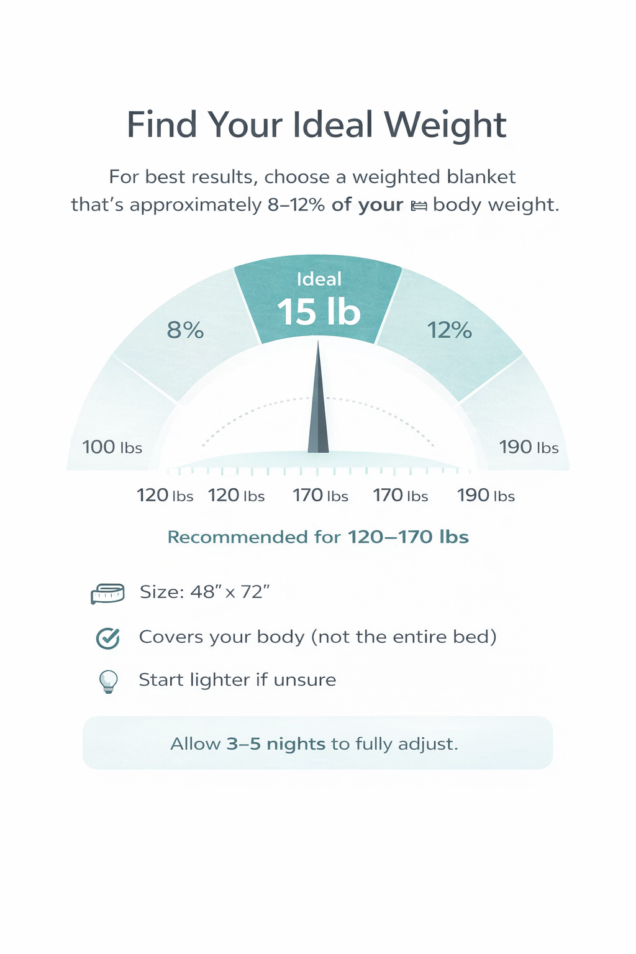The width and height of the screenshot is (636, 954).
Task: Click the bed icon in the subtitle
Action: pyautogui.click(x=419, y=206)
